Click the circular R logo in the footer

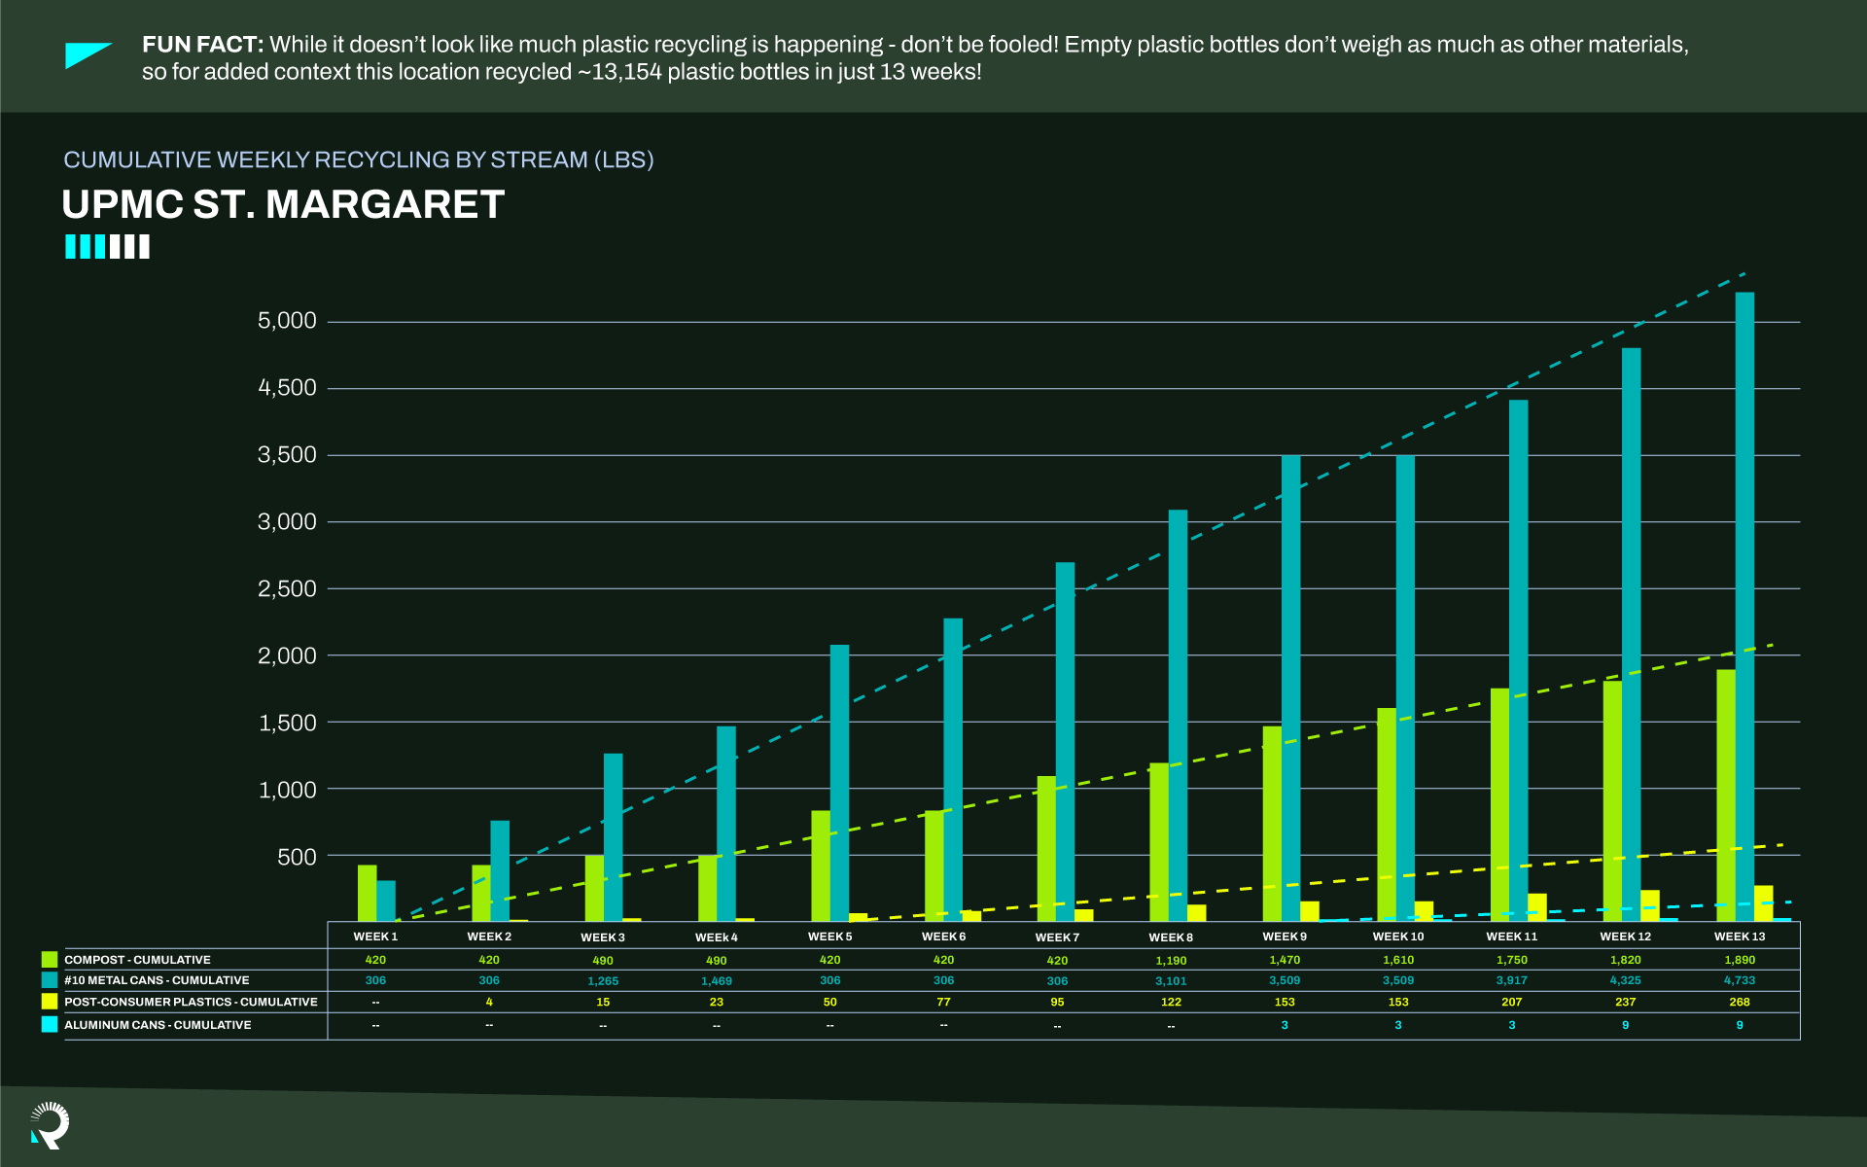(x=50, y=1125)
